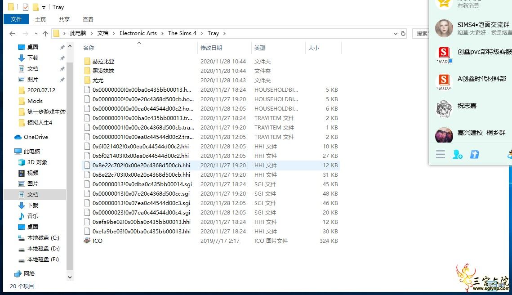This screenshot has width=512, height=295.
Task: Open 本地磁盘 (D:) drive
Action: (43, 248)
